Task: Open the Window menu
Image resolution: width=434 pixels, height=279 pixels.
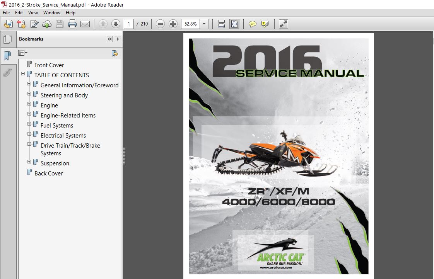Action: pos(52,12)
